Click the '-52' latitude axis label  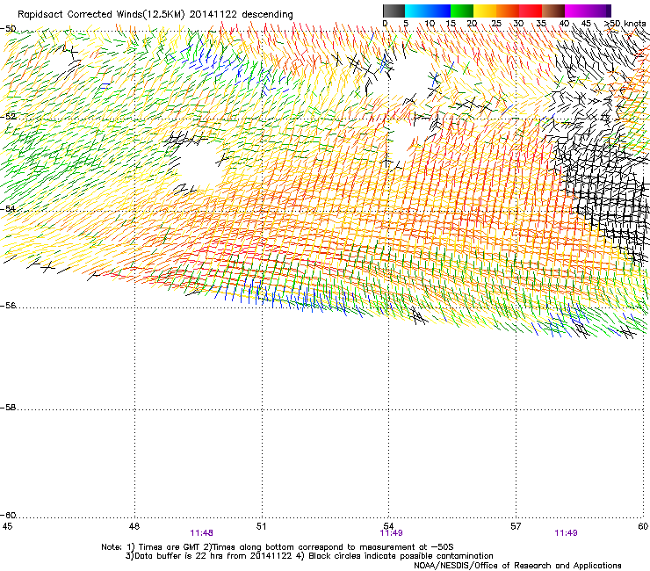click(8, 117)
